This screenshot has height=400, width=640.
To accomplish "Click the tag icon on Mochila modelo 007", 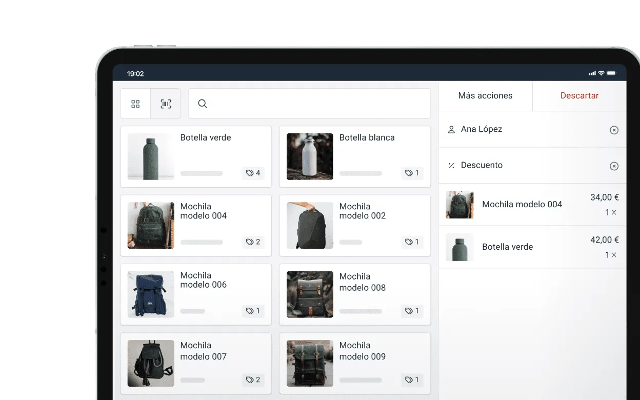I will coord(253,380).
